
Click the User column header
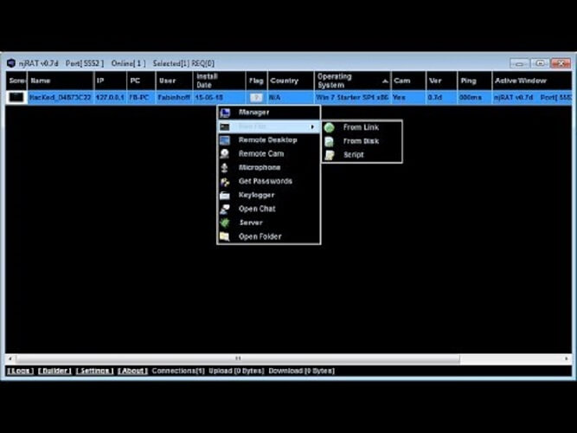coord(175,81)
